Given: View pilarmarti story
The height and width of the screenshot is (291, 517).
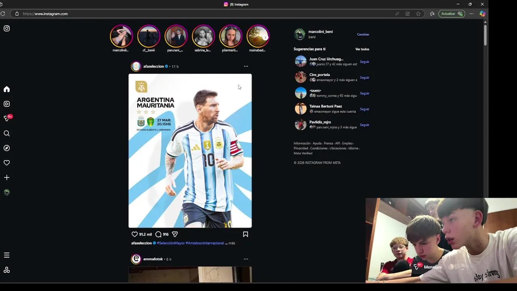Looking at the screenshot, I should [230, 36].
